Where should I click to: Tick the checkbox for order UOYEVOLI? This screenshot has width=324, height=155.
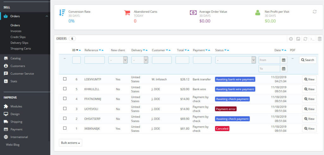pos(65,108)
